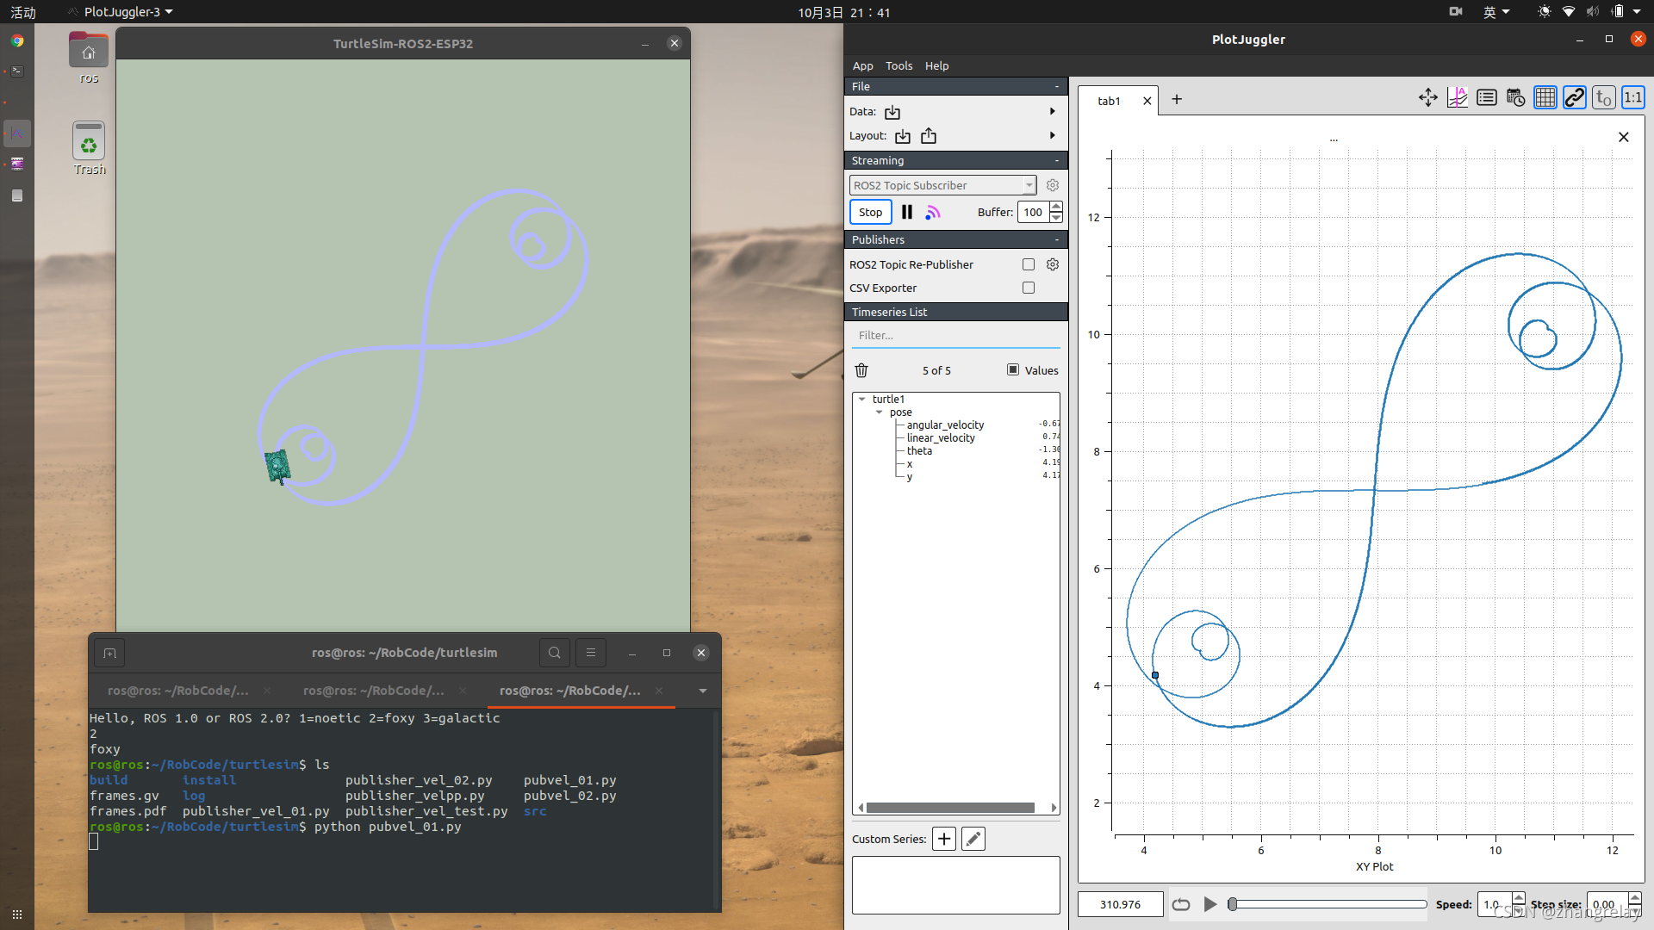Toggle the Values checkbox

coord(1013,369)
